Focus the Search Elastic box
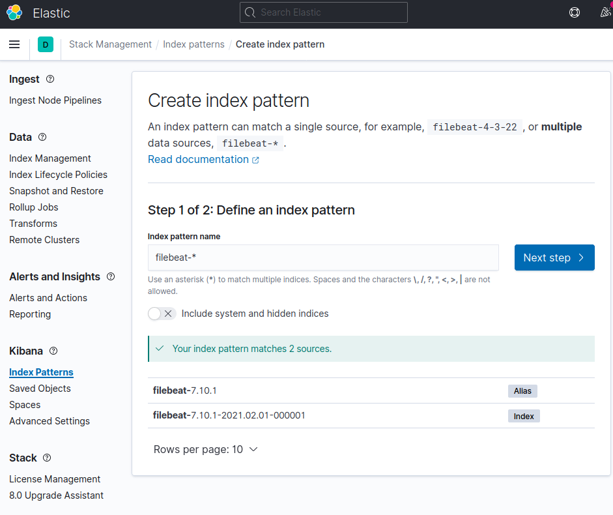 pos(323,12)
